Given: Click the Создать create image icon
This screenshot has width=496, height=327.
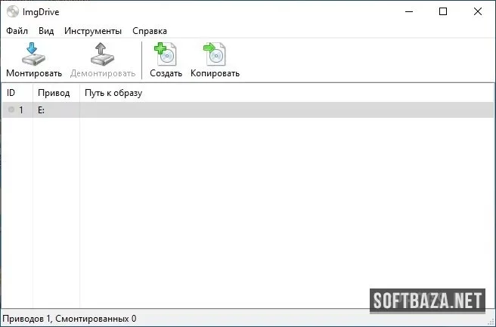Looking at the screenshot, I should pos(166,54).
